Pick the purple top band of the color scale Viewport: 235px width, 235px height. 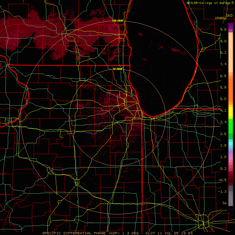click(x=231, y=26)
